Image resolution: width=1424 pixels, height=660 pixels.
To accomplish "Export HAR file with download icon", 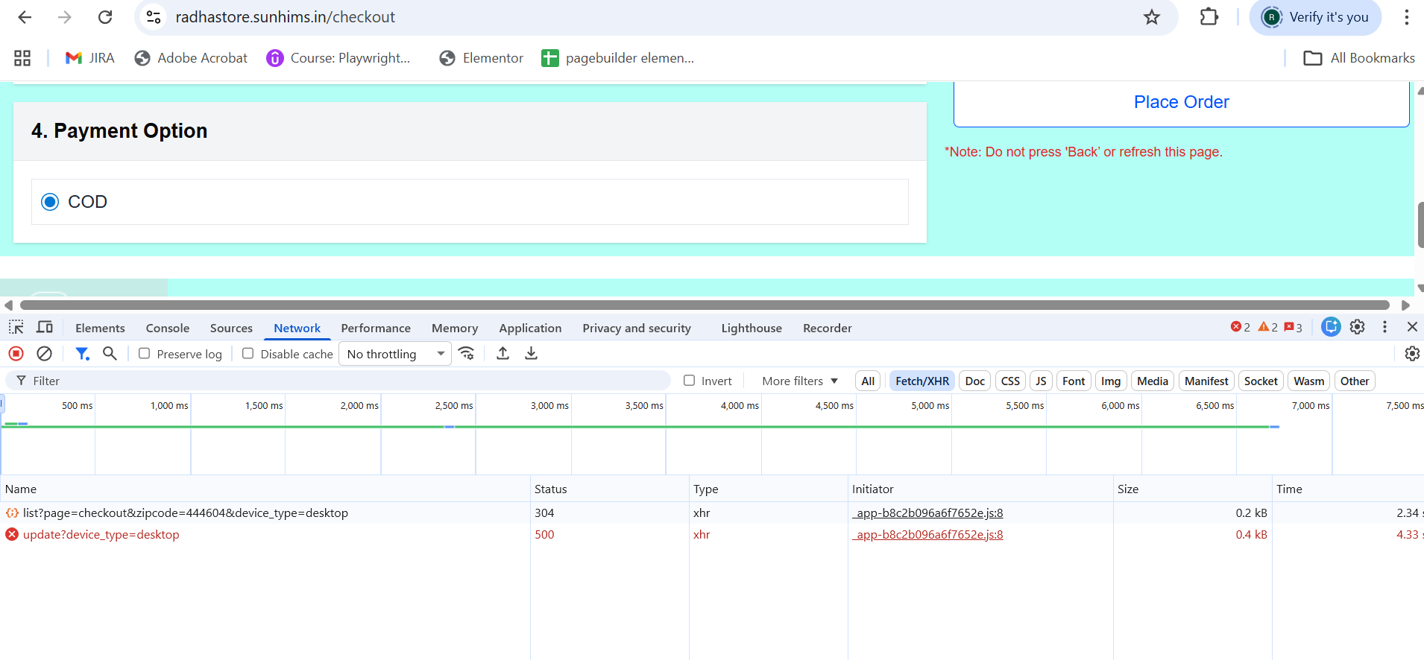I will pyautogui.click(x=531, y=354).
